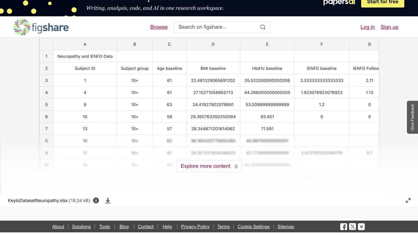
Task: Open the Privacy Policy link
Action: 195,227
